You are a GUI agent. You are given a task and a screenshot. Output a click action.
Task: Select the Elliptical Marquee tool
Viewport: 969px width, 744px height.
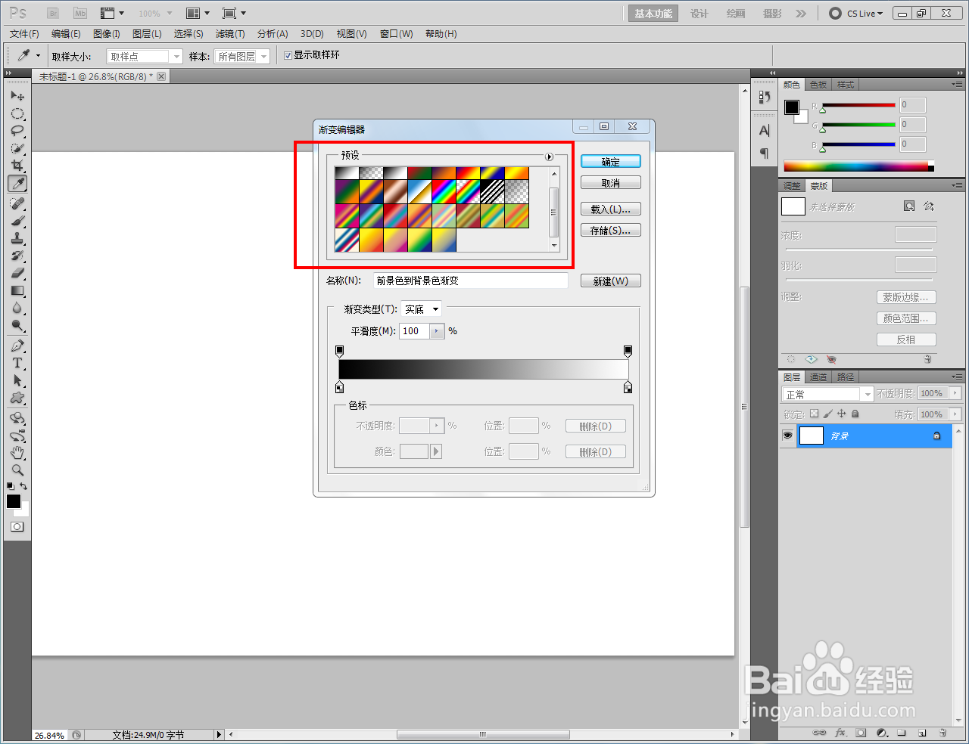point(17,114)
